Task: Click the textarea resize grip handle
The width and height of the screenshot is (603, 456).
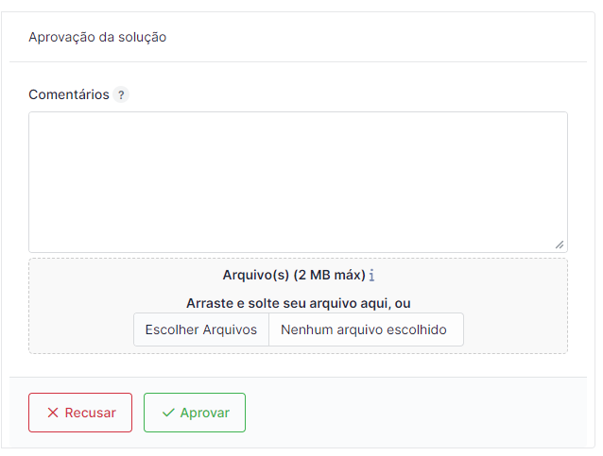Action: click(x=560, y=245)
